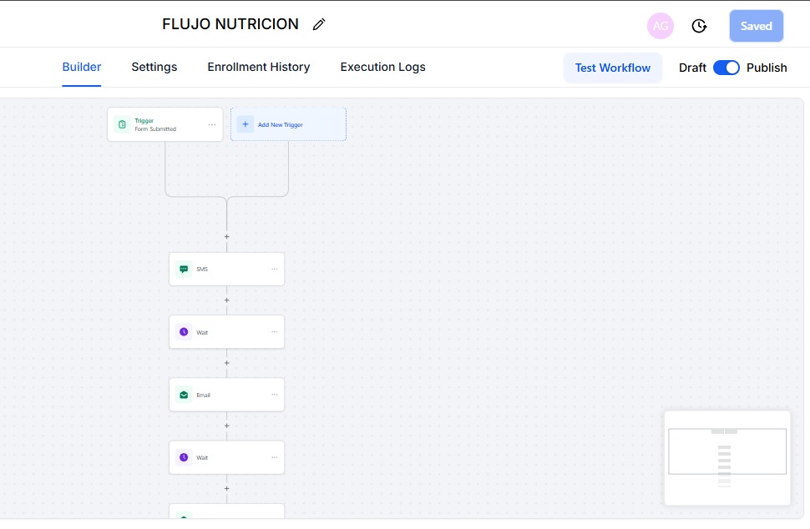810x529 pixels.
Task: Open the SMS node three-dot menu
Action: (x=274, y=270)
